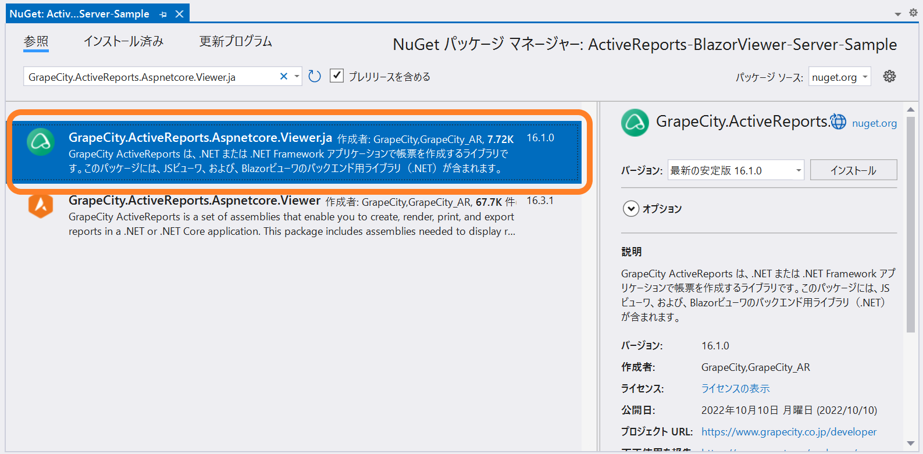Switch to the 更新プログラム tab
This screenshot has height=454, width=923.
tap(236, 41)
